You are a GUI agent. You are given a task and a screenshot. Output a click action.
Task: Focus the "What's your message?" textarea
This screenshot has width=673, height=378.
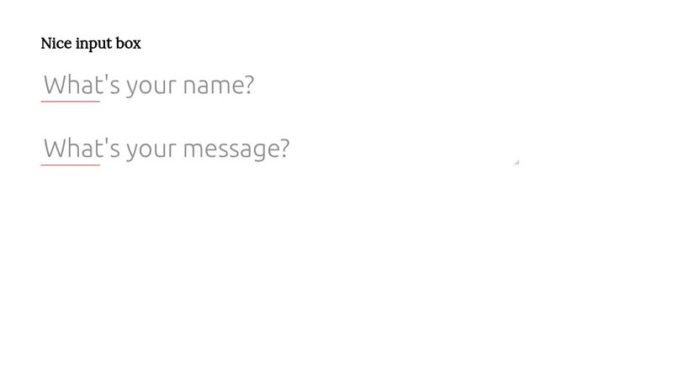tap(280, 149)
